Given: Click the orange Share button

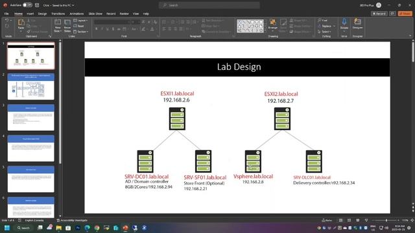Looking at the screenshot, I should (x=405, y=14).
